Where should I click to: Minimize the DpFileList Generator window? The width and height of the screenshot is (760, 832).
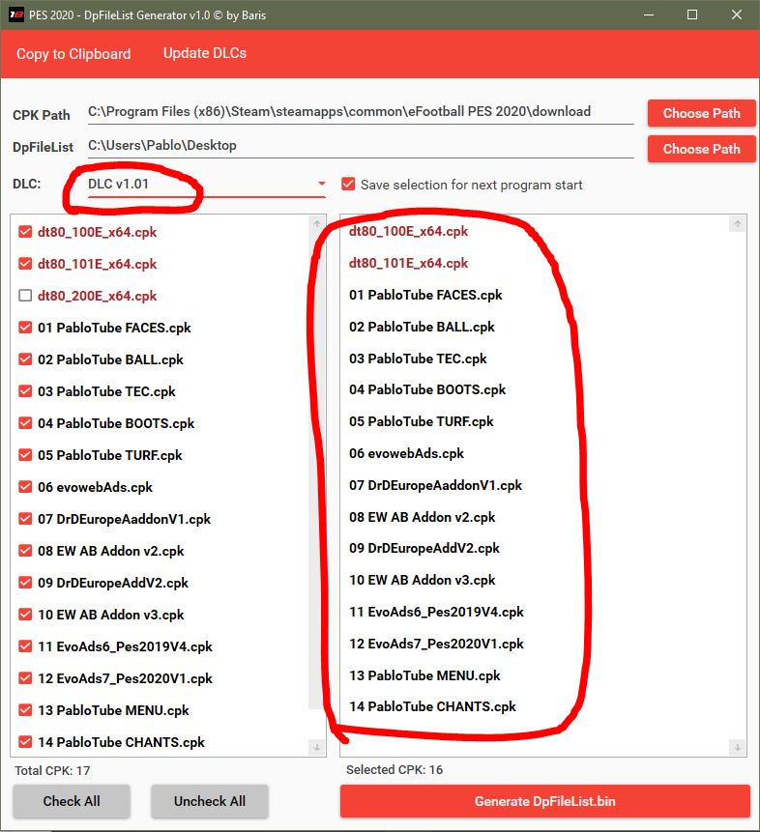coord(649,14)
